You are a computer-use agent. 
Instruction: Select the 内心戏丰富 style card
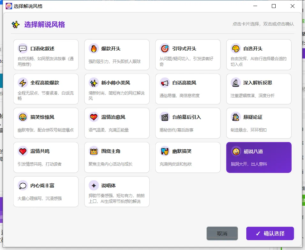(46, 192)
